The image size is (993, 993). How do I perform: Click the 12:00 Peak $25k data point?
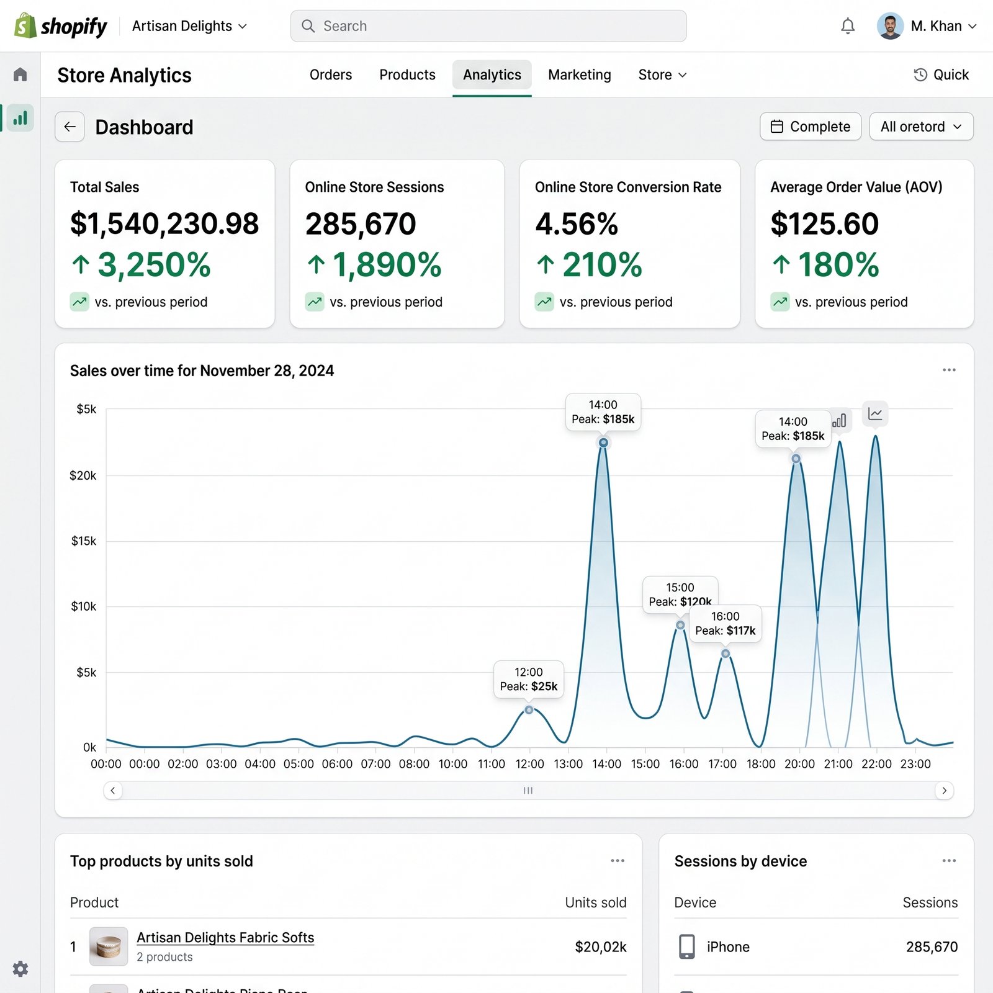[x=529, y=709]
